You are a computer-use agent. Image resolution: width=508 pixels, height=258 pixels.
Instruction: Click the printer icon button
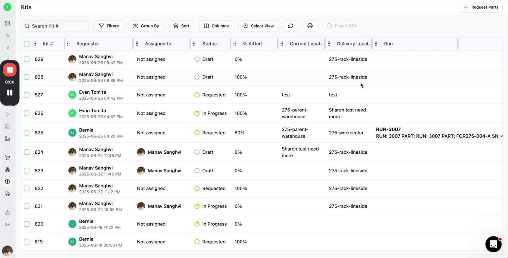point(310,26)
